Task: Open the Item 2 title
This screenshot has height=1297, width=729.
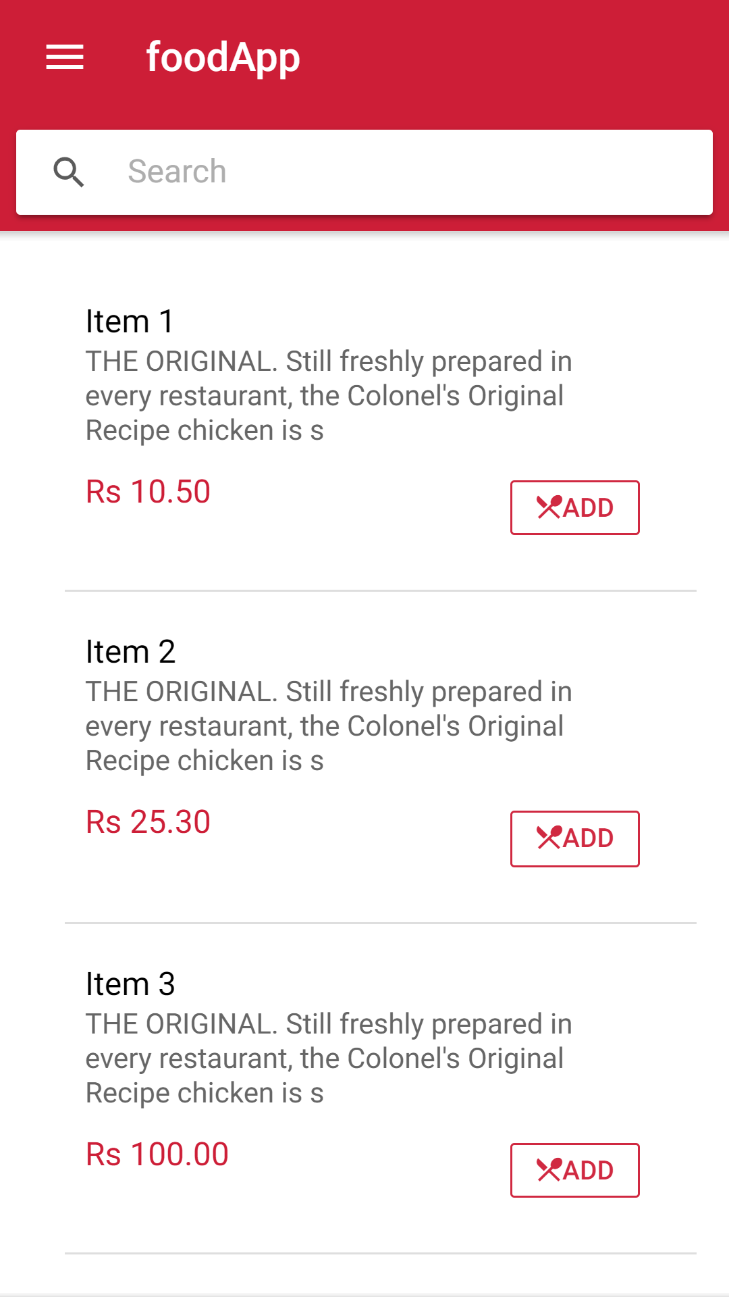Action: [130, 652]
